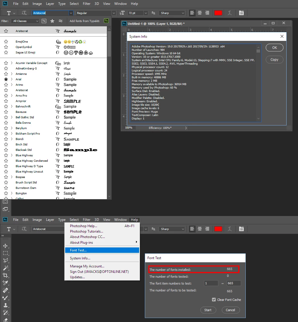The image size is (298, 322).
Task: Toggle favorite star for EmojiOne font
Action: click(x=6, y=42)
